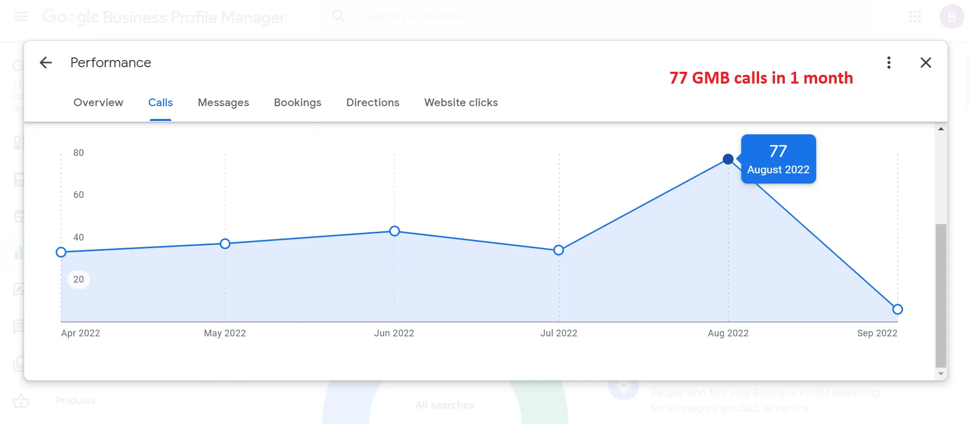Click the Jun 2022 axis label
Viewport: 969px width, 424px height.
point(394,333)
